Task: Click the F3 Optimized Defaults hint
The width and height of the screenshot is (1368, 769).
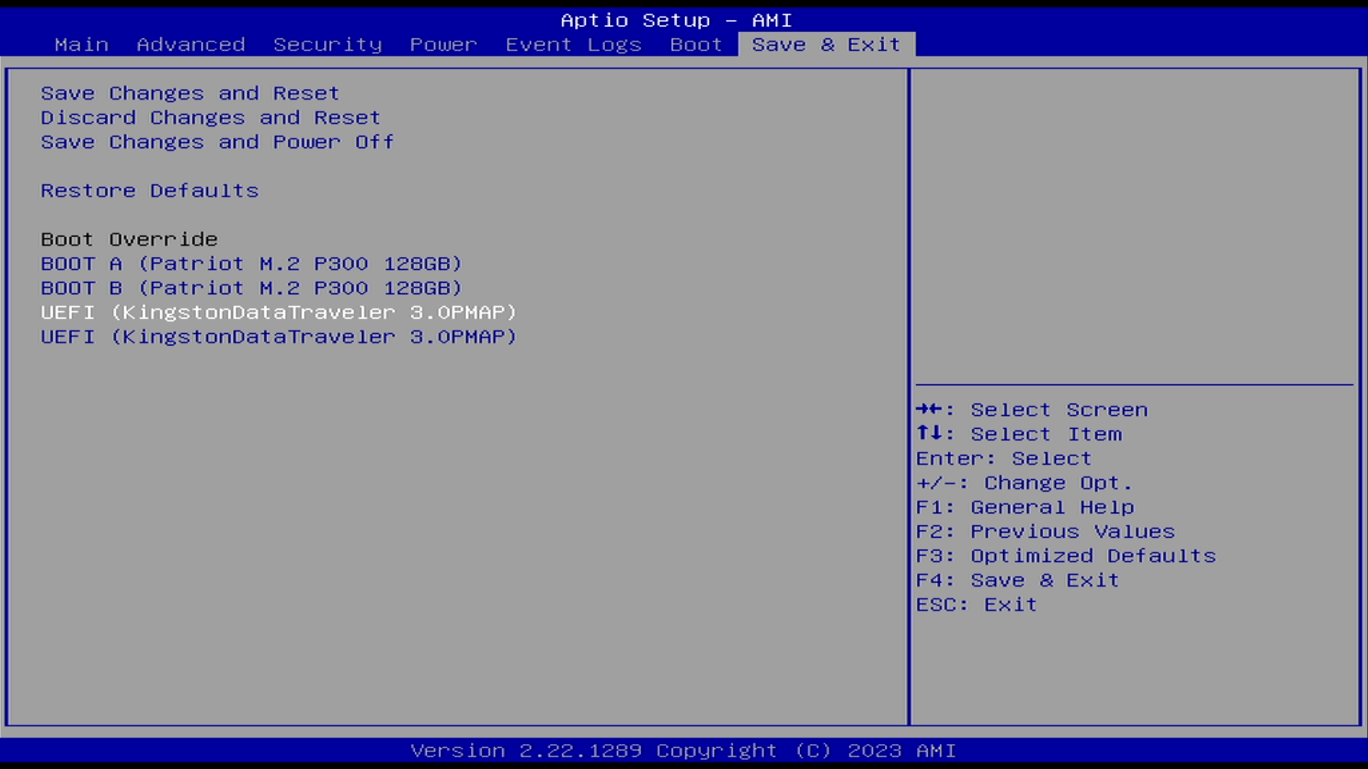Action: pos(1065,555)
